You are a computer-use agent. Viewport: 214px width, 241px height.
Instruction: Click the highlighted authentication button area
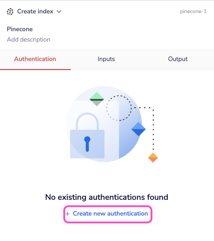tap(108, 214)
